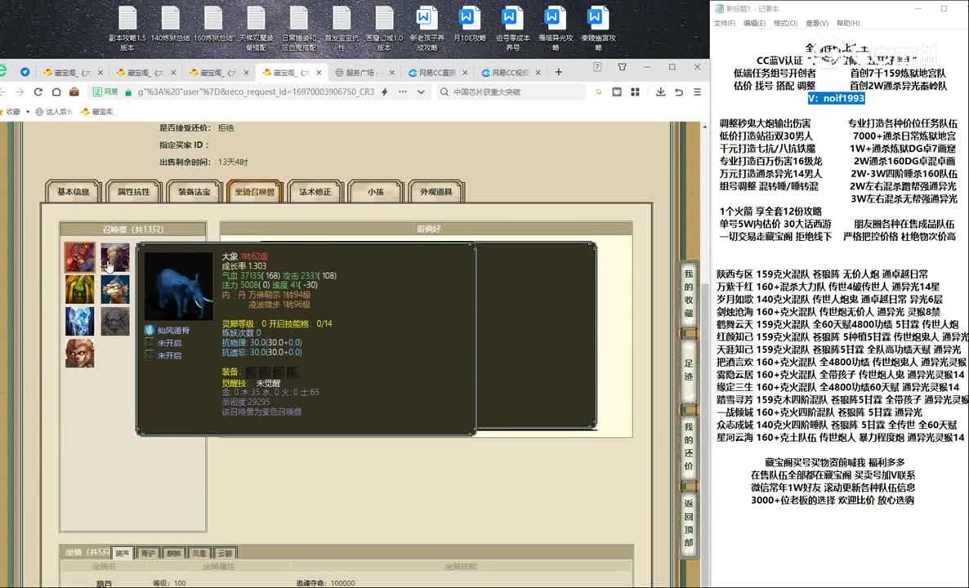Go to the browser home page
This screenshot has height=588, width=969.
pos(56,91)
